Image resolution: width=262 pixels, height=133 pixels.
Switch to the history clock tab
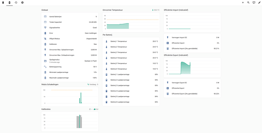[16, 3]
